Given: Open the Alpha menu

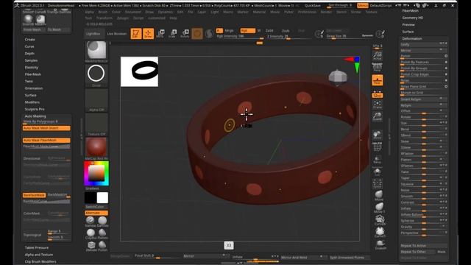Looking at the screenshot, I should [90, 12].
